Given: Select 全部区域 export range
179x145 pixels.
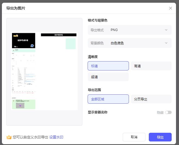Looking at the screenshot, I should (108, 99).
